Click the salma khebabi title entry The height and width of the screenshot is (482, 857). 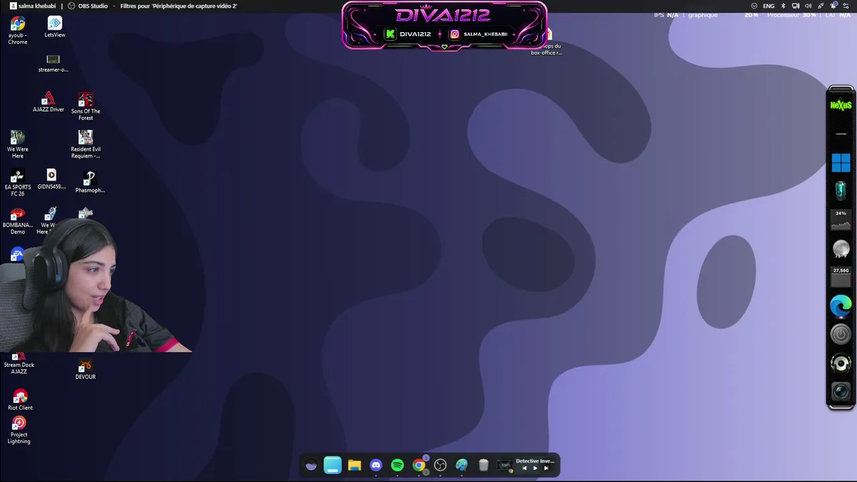click(33, 6)
